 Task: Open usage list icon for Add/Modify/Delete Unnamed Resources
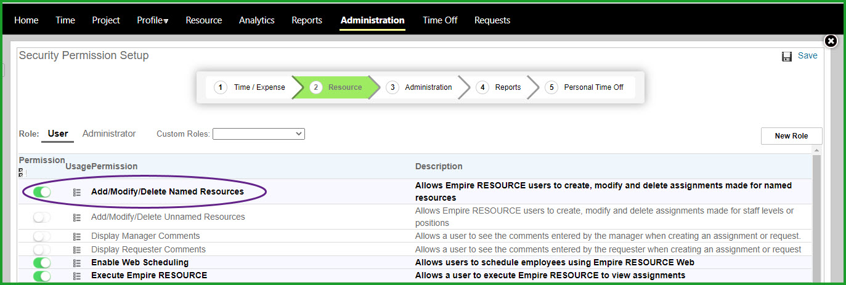pos(77,217)
